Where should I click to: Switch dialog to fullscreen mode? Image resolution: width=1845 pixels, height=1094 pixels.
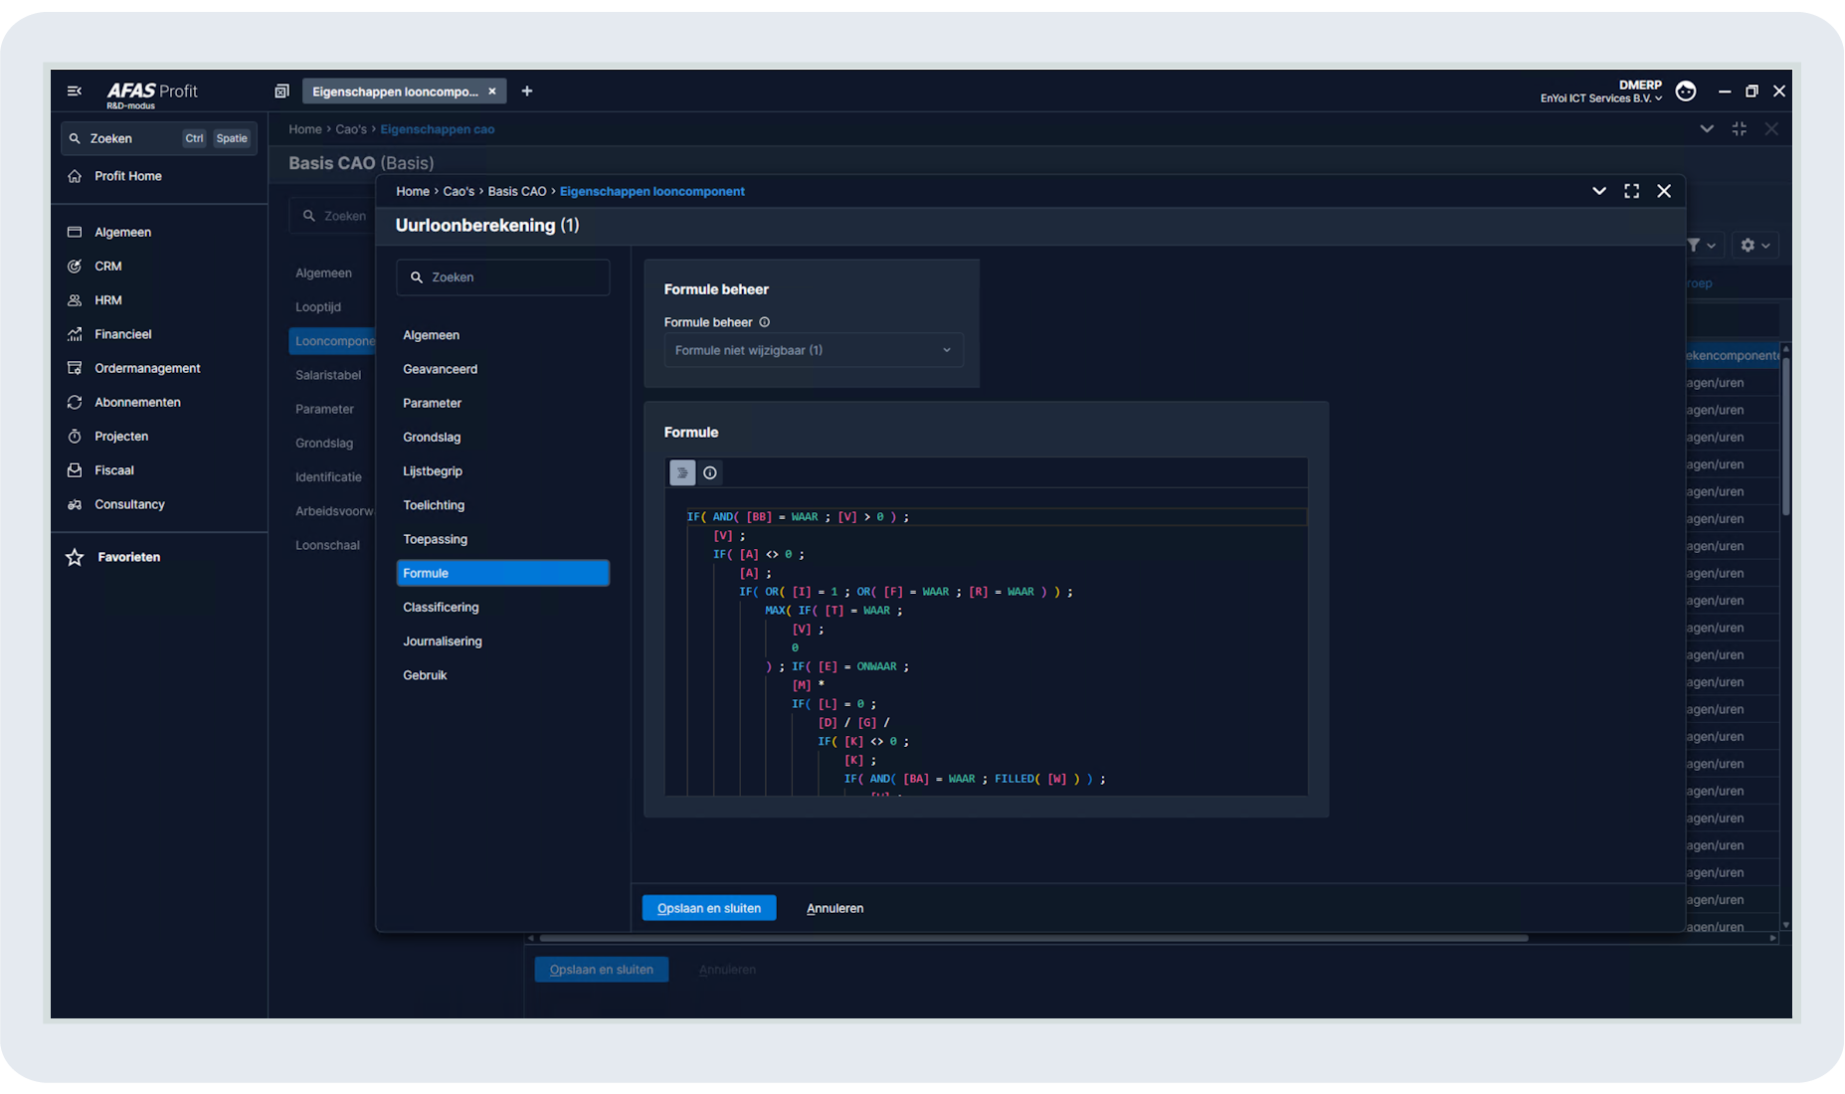point(1632,191)
